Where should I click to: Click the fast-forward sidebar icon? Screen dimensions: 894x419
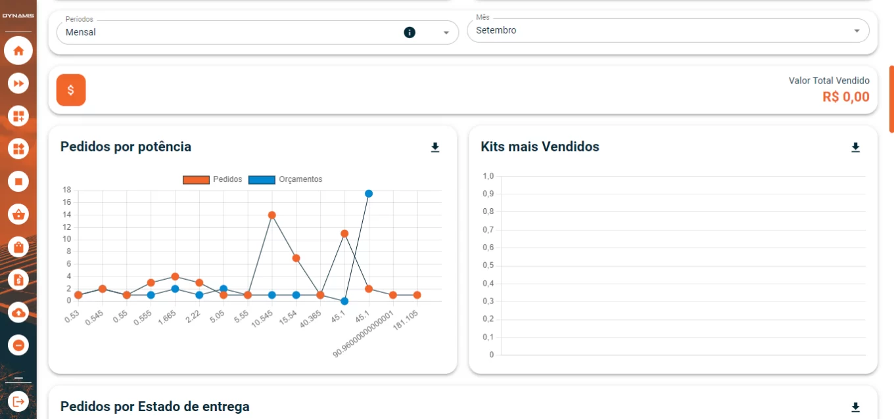[x=18, y=83]
